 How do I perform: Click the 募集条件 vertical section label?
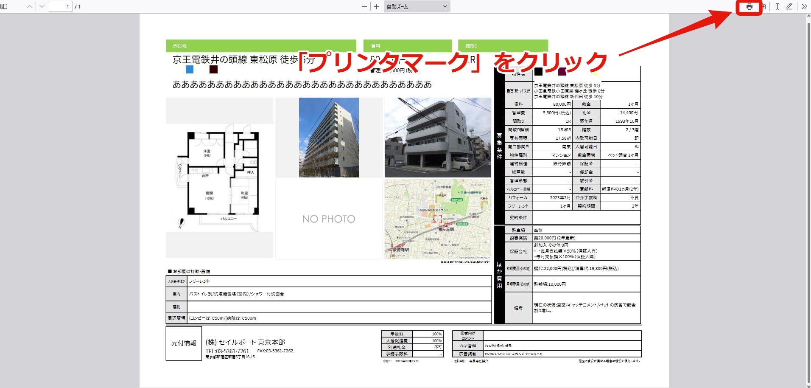[499, 146]
